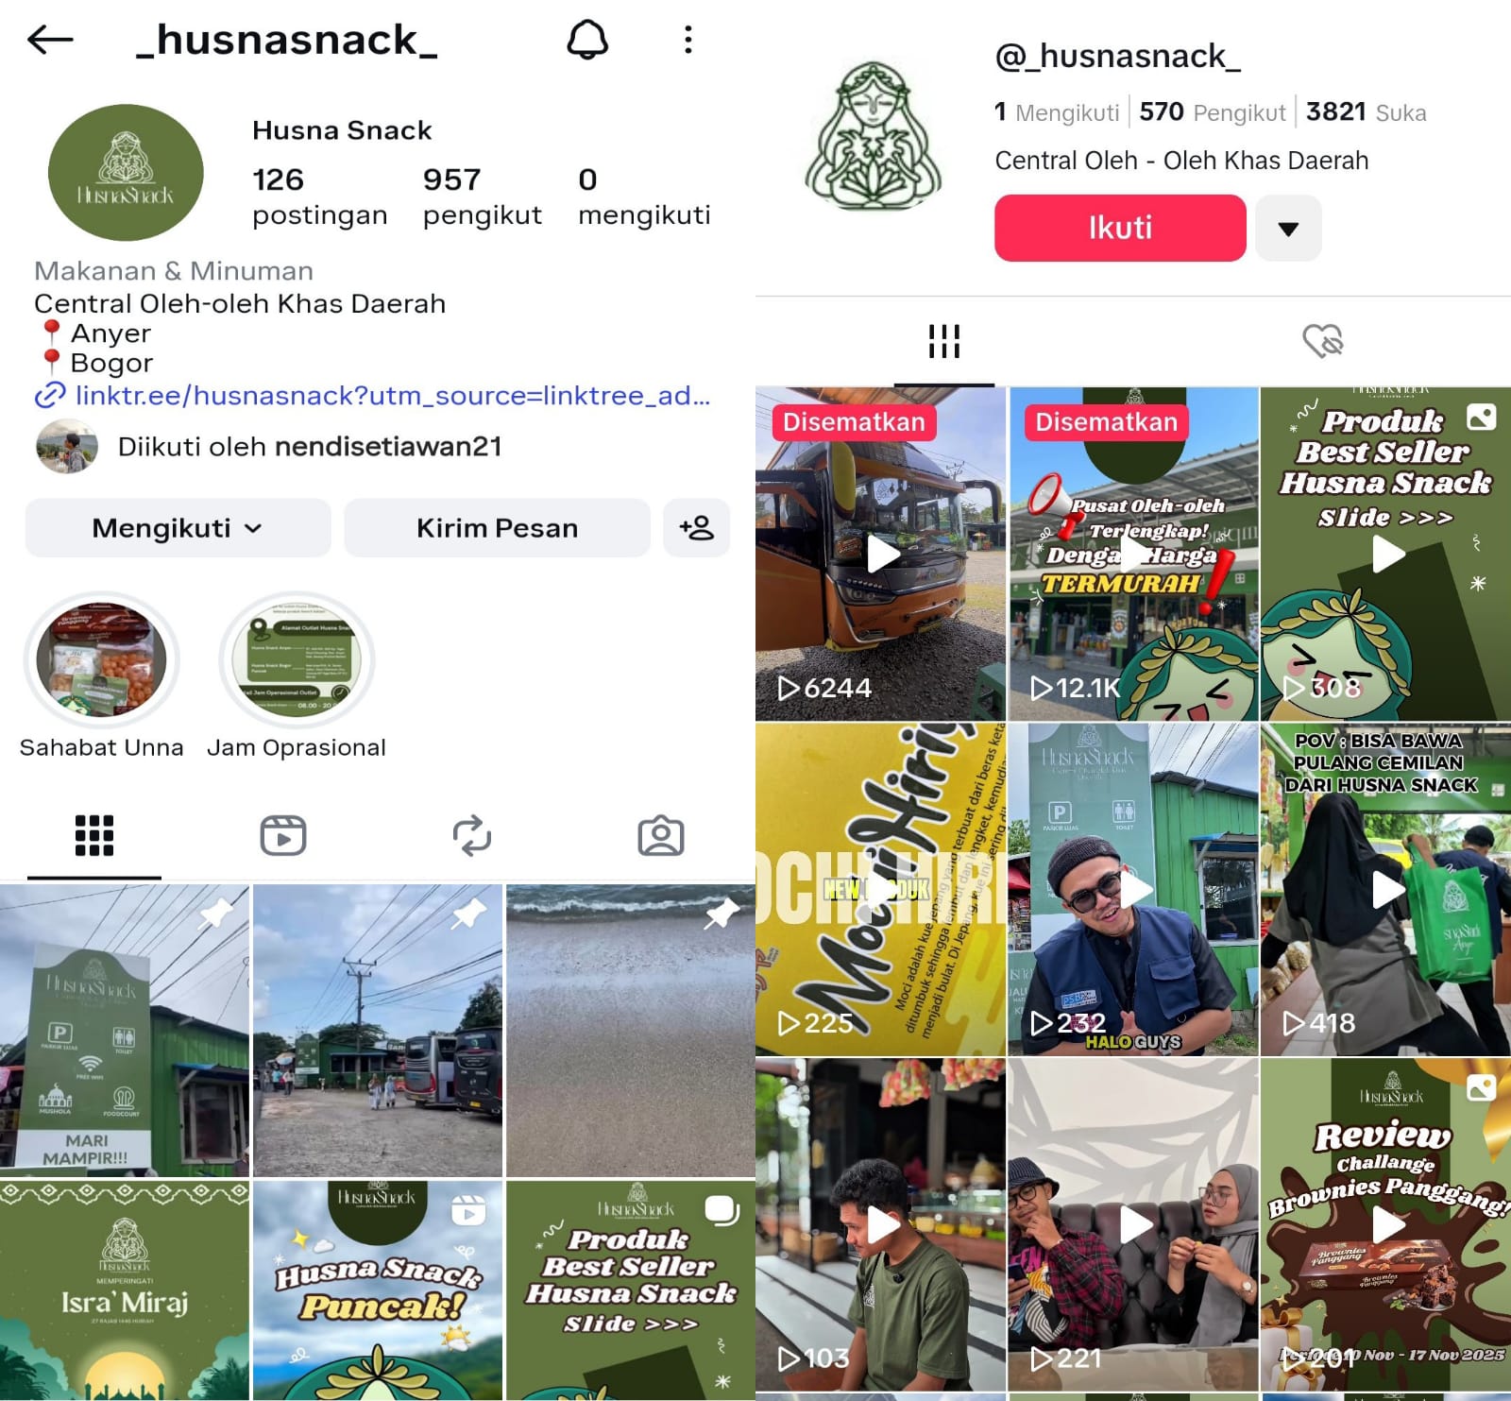Open the tagged photos tab icon

click(661, 836)
